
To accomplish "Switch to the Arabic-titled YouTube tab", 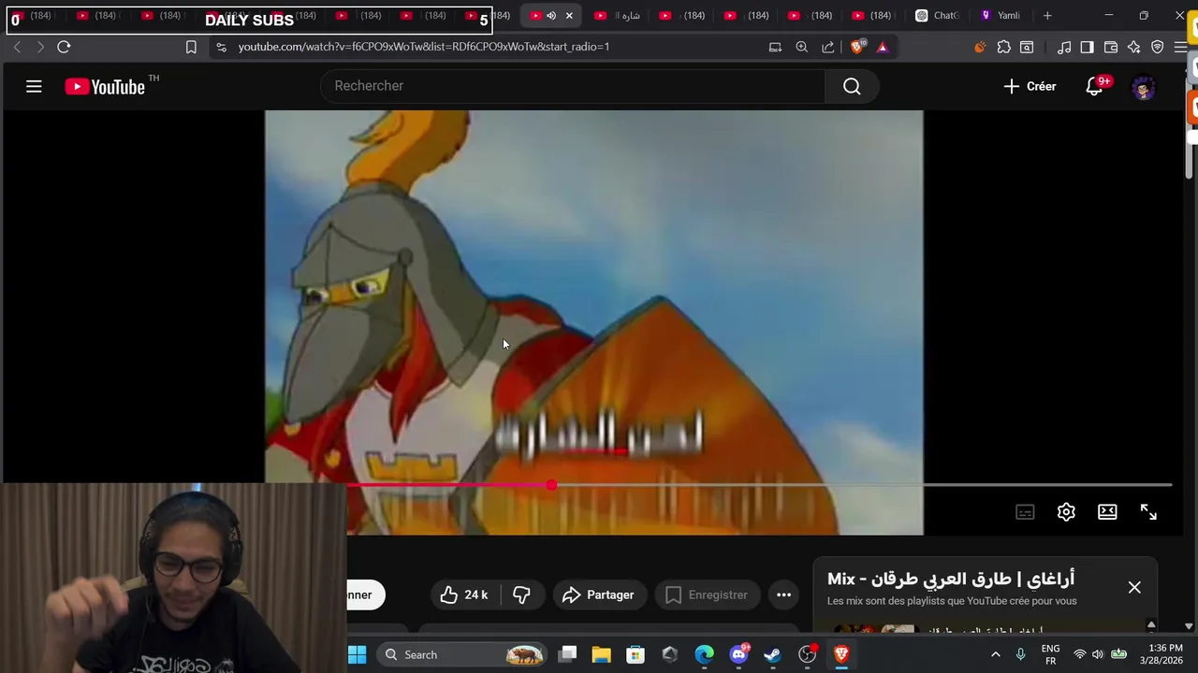I will pyautogui.click(x=618, y=16).
